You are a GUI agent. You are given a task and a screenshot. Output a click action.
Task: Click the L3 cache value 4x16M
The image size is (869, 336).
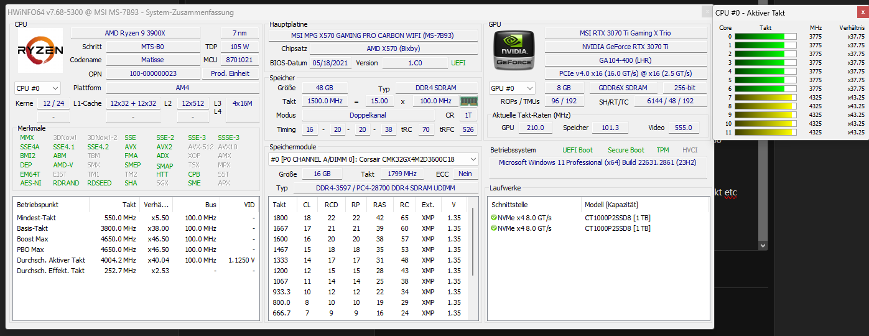243,103
